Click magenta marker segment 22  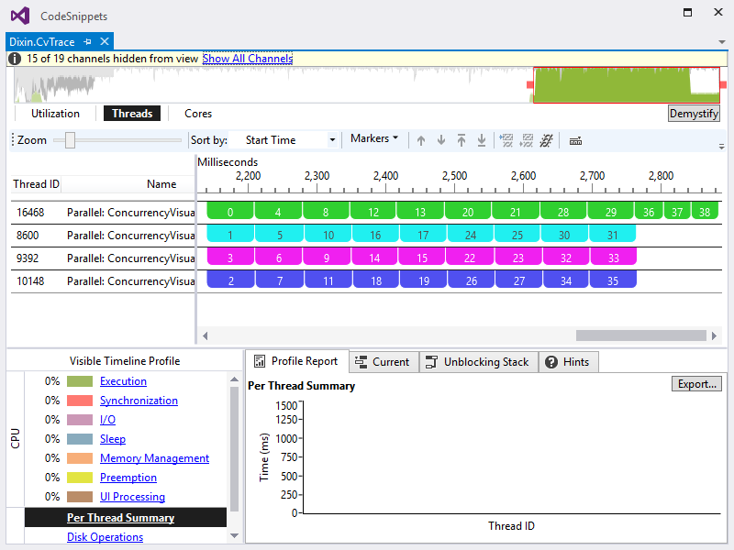tap(470, 257)
